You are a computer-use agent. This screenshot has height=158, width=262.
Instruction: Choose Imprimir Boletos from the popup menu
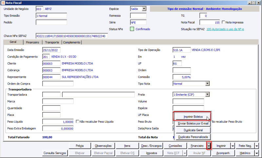pos(193,117)
